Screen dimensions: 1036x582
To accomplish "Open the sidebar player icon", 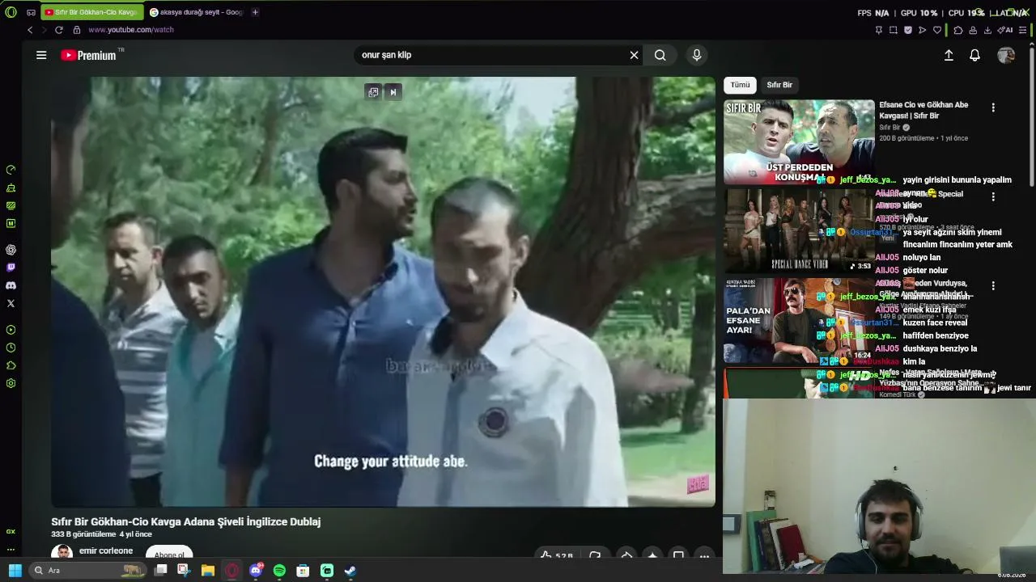I will (x=11, y=330).
